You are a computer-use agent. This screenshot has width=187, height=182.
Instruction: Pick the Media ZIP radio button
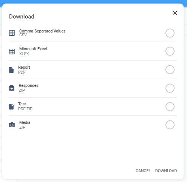pos(170,125)
